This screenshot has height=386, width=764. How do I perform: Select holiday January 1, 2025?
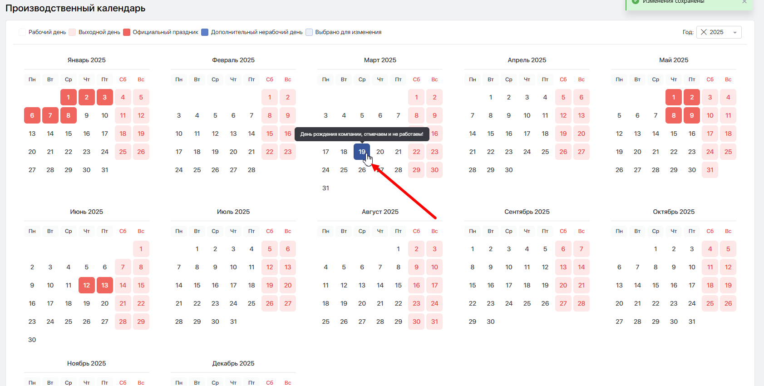[x=69, y=97]
